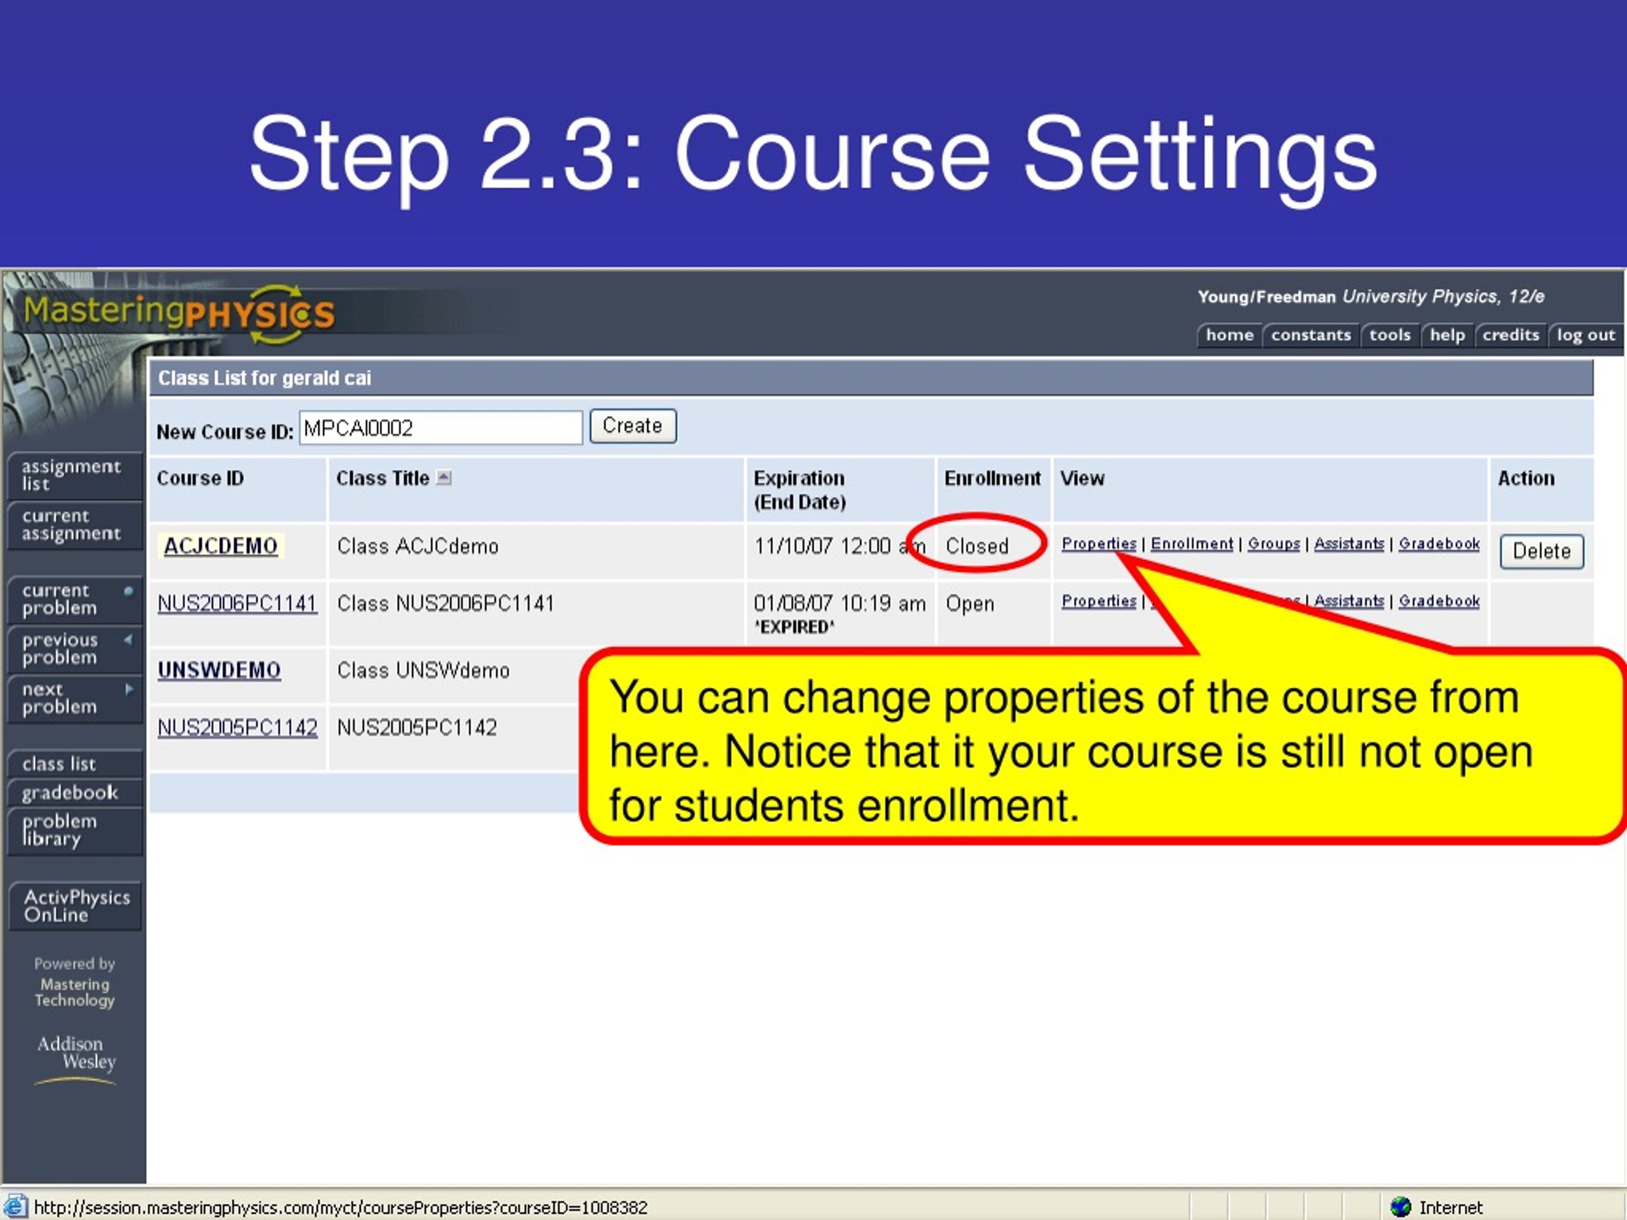Open the credits tab
The height and width of the screenshot is (1220, 1627).
tap(1511, 335)
